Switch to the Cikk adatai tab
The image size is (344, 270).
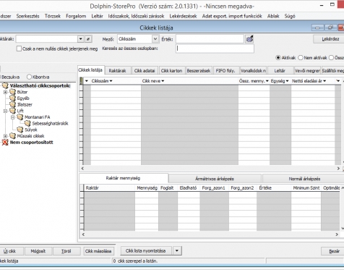pyautogui.click(x=145, y=70)
